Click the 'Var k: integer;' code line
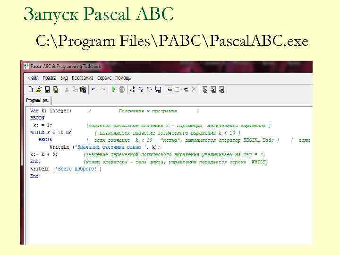The height and width of the screenshot is (255, 340). point(51,111)
